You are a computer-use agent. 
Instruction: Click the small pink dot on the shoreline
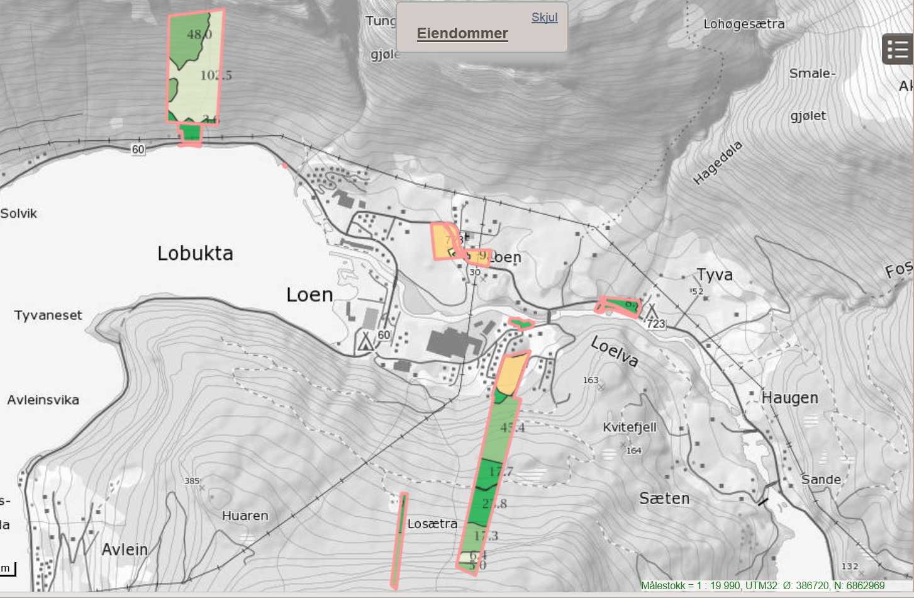tap(285, 166)
